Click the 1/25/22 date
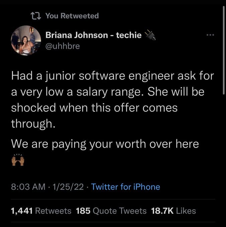The image size is (226, 227). (68, 187)
